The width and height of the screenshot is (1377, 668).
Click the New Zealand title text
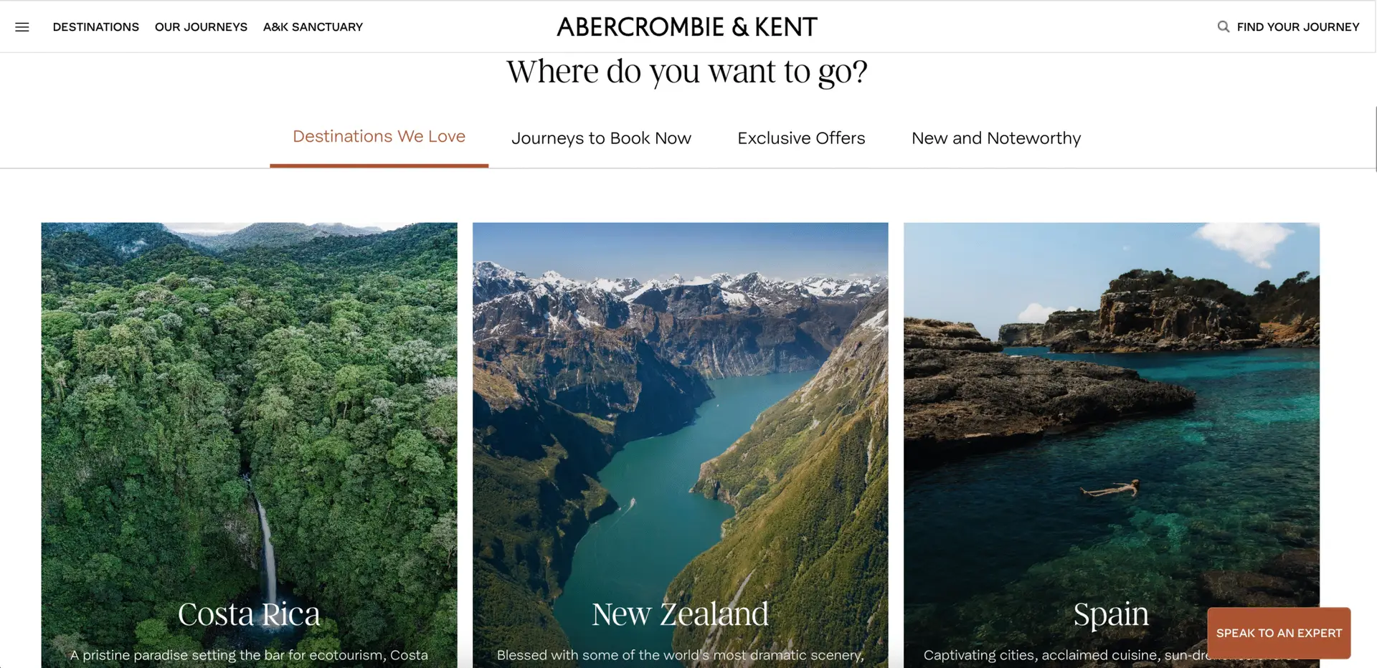pyautogui.click(x=680, y=614)
